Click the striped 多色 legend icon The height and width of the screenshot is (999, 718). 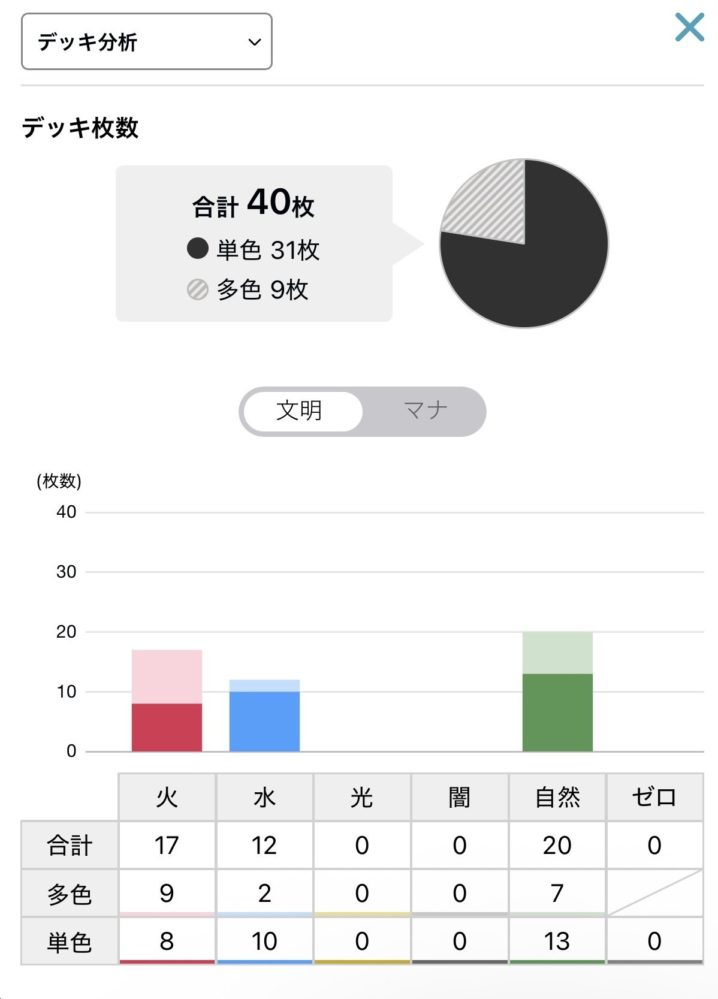(x=197, y=289)
